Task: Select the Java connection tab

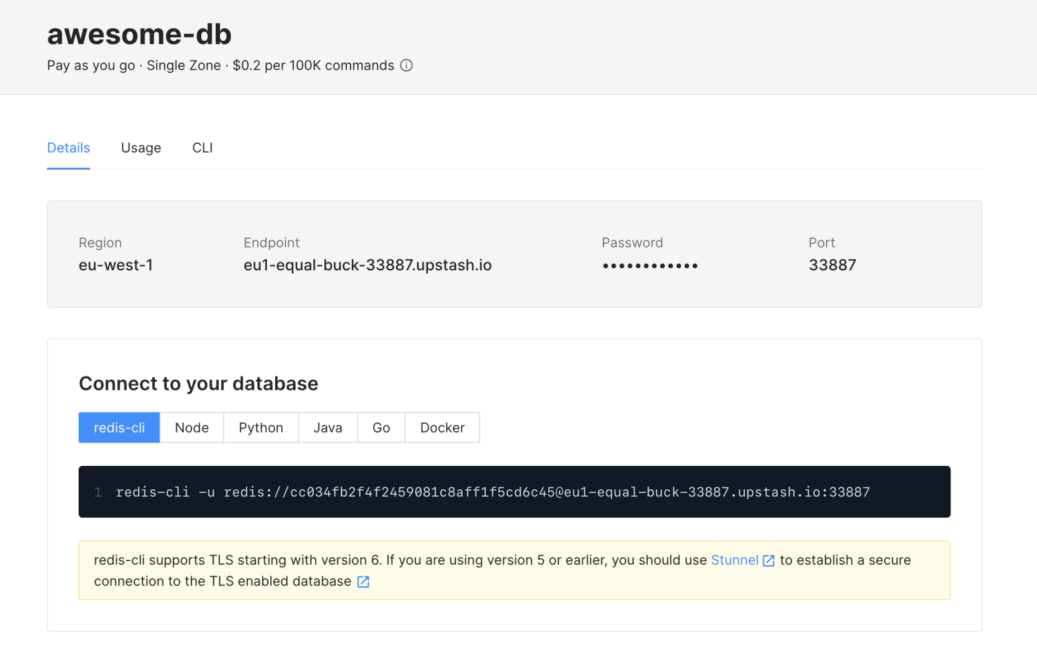Action: (328, 428)
